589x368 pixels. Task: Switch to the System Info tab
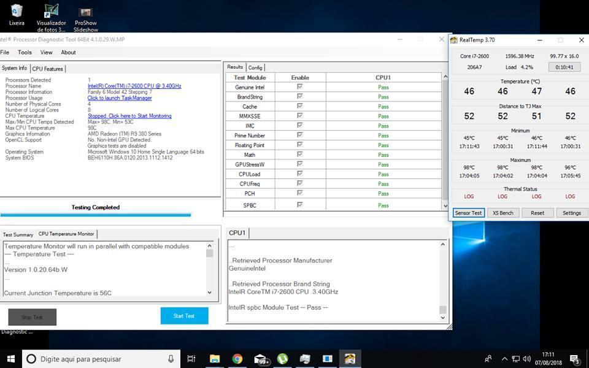14,68
